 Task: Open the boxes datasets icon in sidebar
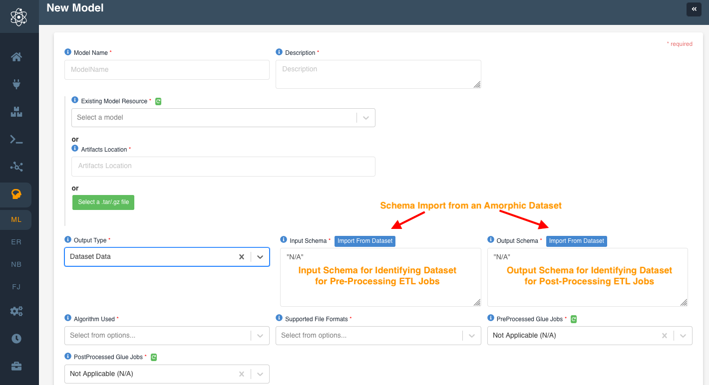tap(16, 112)
